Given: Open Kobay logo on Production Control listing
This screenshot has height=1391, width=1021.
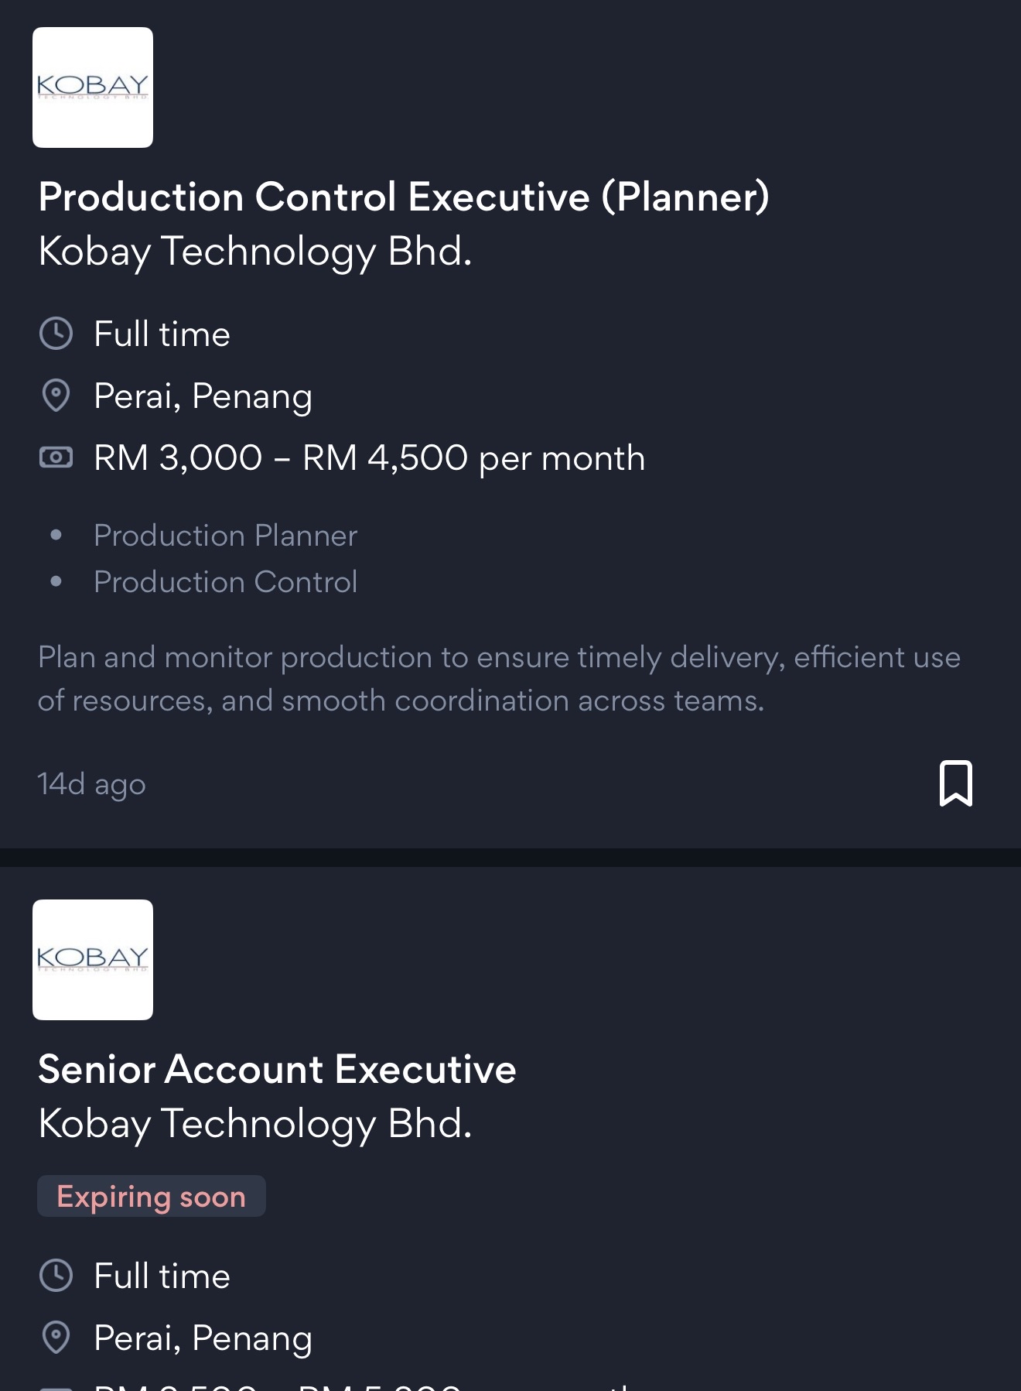Looking at the screenshot, I should pos(93,87).
